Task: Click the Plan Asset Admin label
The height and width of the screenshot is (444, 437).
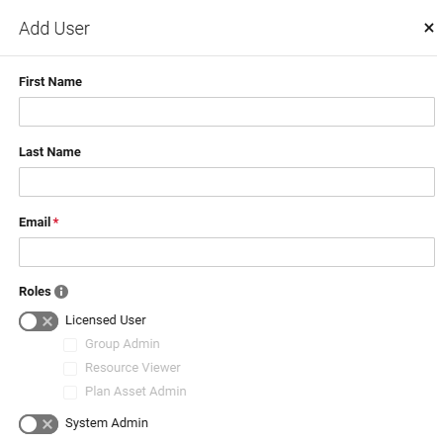Action: coord(135,392)
